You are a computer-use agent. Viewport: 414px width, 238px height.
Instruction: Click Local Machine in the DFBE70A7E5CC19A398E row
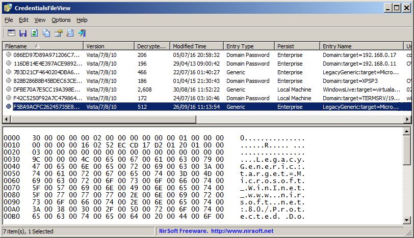pos(294,90)
